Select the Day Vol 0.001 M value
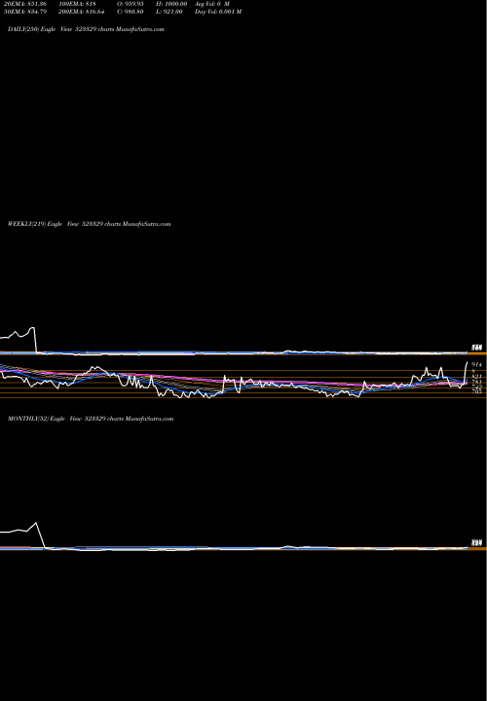This screenshot has height=701, width=487. 218,12
